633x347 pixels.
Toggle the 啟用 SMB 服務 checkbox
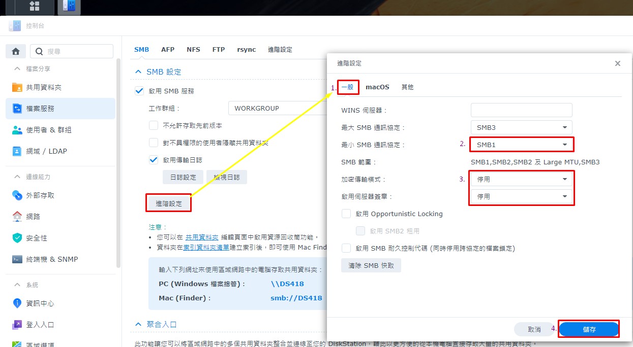(139, 91)
